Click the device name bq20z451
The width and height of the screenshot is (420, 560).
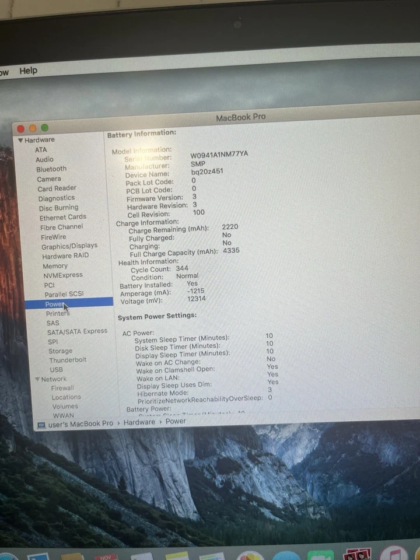(207, 171)
